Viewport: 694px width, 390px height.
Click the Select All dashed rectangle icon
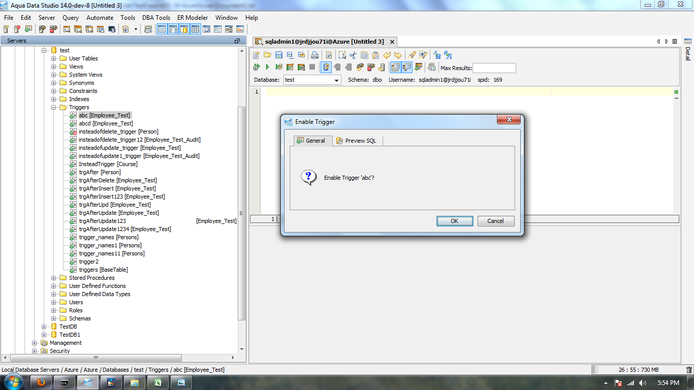click(x=342, y=55)
